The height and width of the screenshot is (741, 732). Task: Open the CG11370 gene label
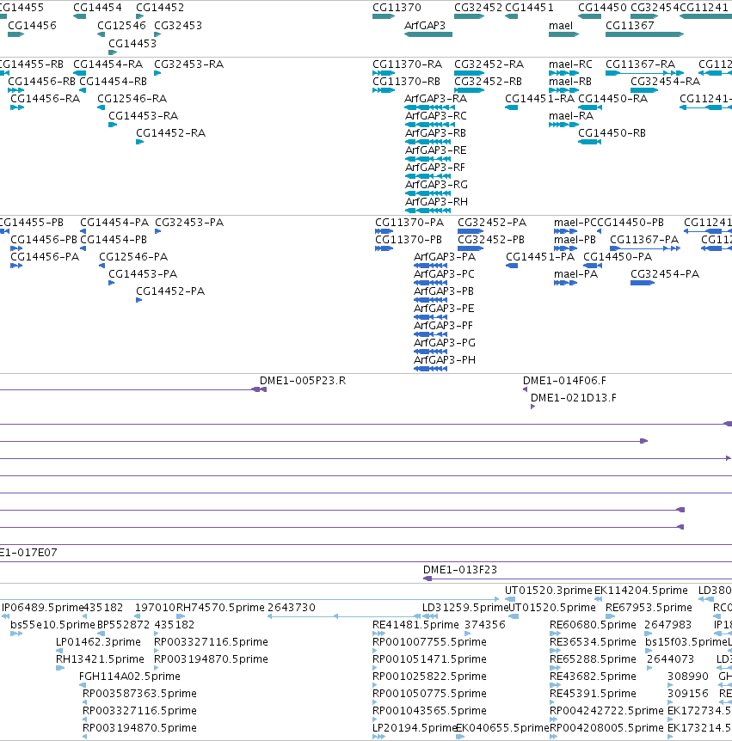tap(397, 8)
